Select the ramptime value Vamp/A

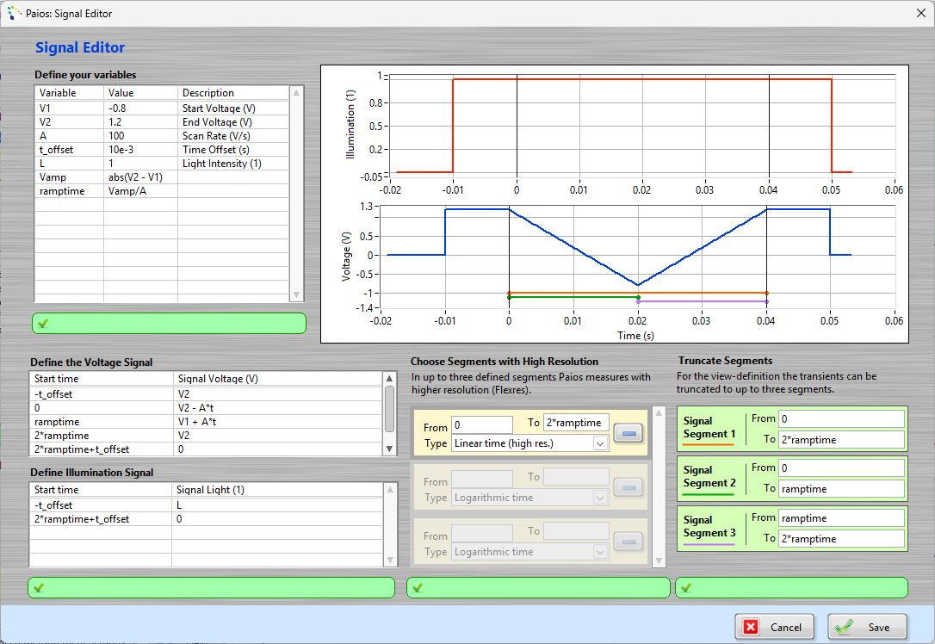click(140, 191)
